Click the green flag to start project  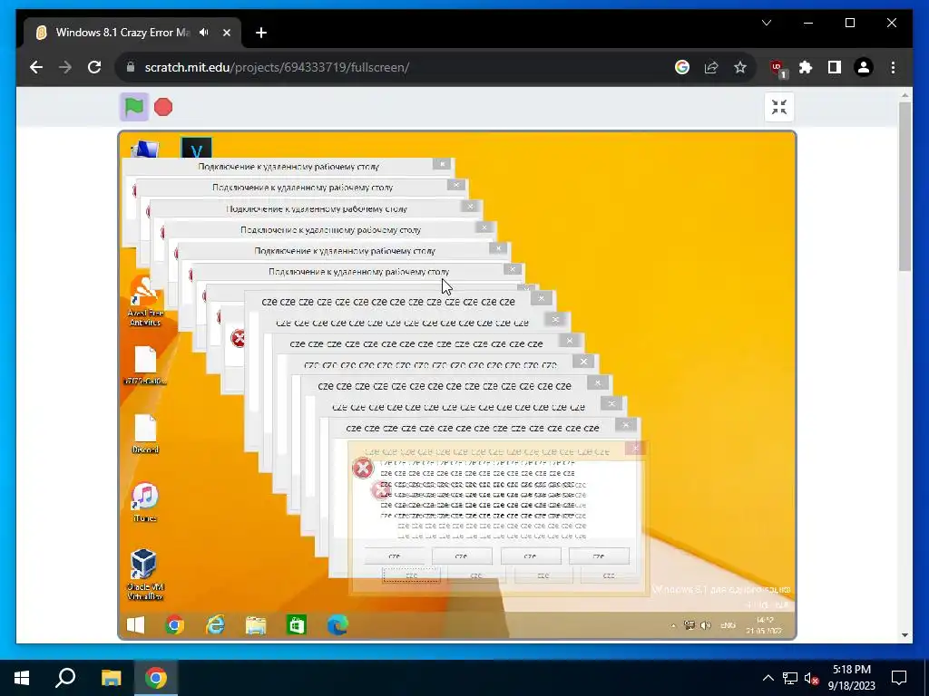[x=134, y=107]
